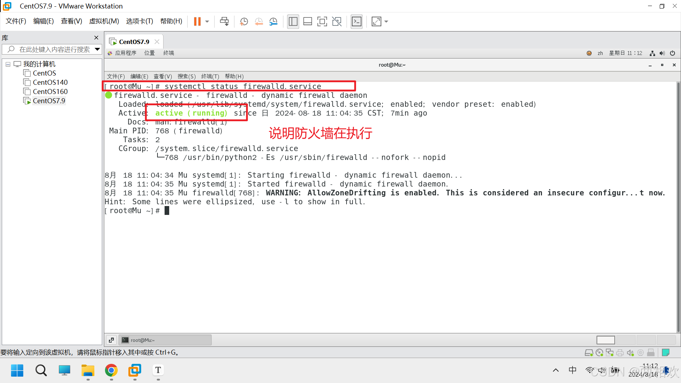Expand the stretch guest dropdown arrow

386,22
